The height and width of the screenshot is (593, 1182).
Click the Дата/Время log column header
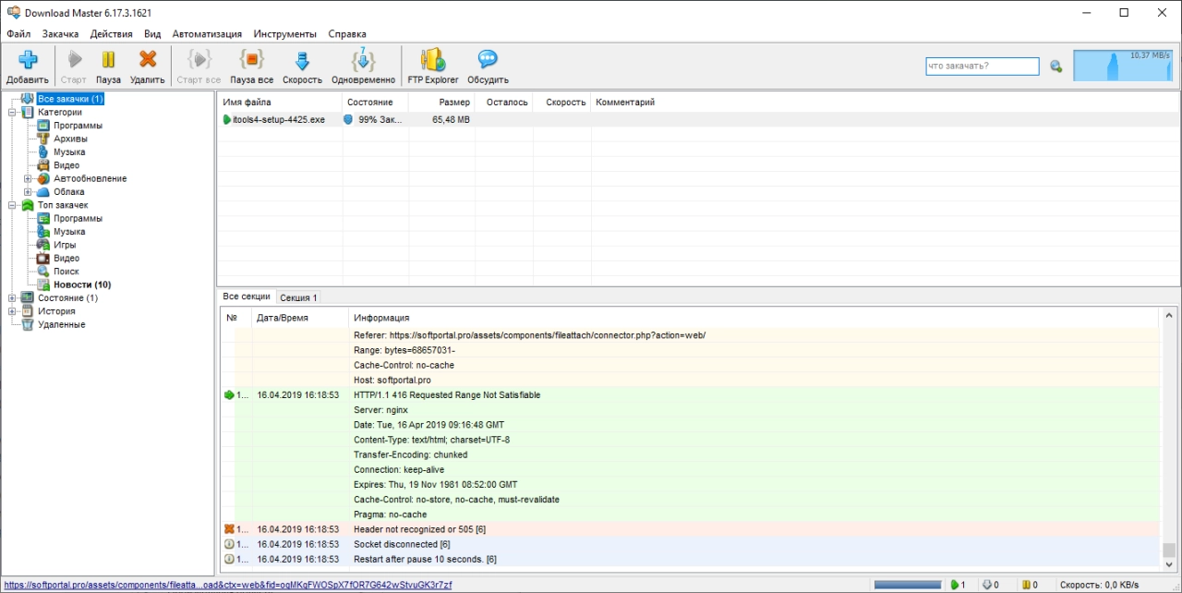click(300, 318)
